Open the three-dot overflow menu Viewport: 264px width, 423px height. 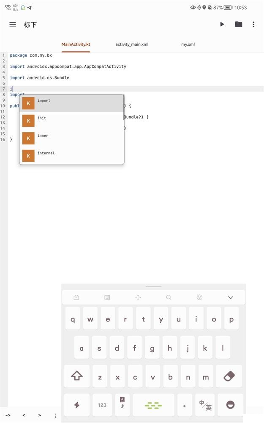(x=253, y=24)
